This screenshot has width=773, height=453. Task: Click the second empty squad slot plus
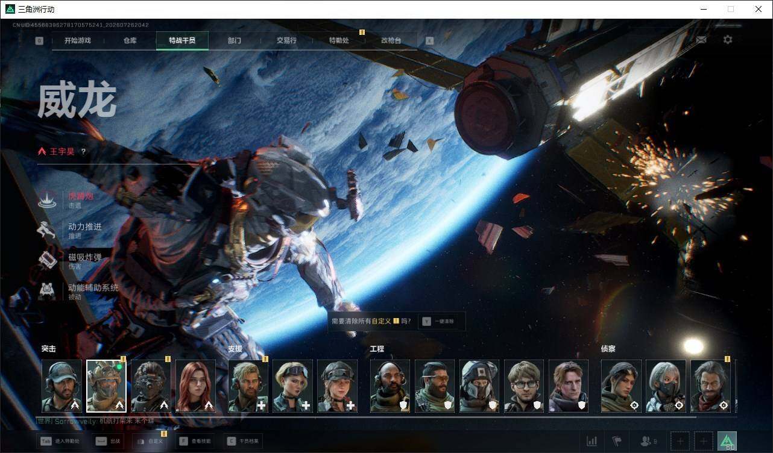pyautogui.click(x=704, y=442)
